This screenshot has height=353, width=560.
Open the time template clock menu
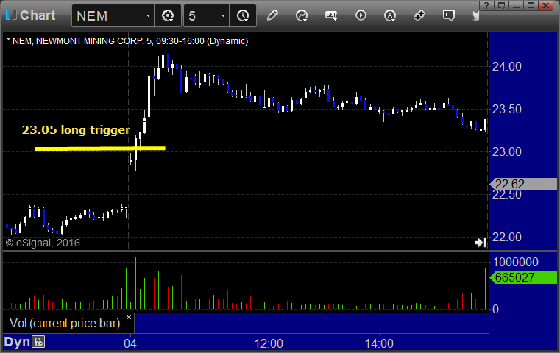click(244, 15)
